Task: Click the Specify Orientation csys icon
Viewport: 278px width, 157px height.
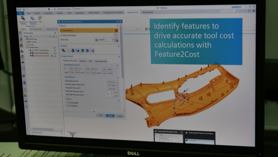Action: pos(116,36)
